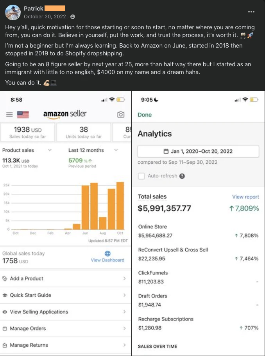This screenshot has height=356, width=265.
Task: Tap Done in the Analytics screen
Action: pyautogui.click(x=145, y=115)
